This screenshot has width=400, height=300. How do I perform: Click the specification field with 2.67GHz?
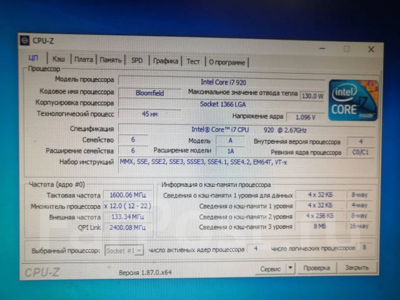click(247, 130)
